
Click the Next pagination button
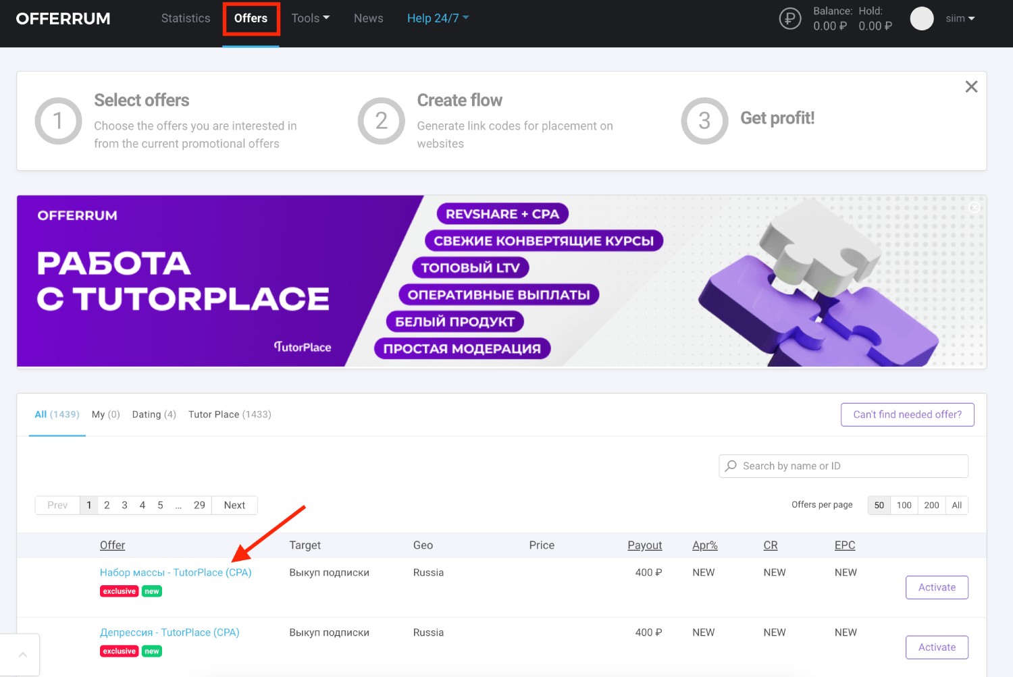point(234,505)
